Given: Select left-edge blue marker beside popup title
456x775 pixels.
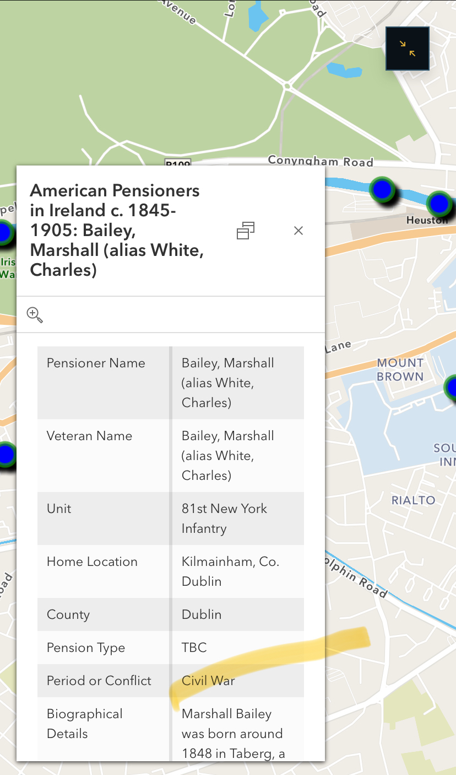Looking at the screenshot, I should click(x=4, y=233).
